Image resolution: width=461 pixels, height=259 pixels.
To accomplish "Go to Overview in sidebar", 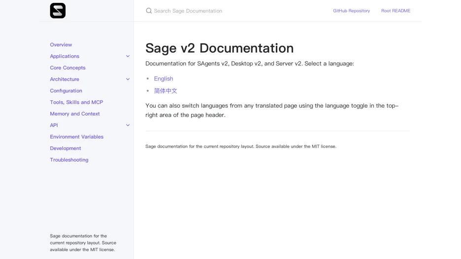I will (61, 45).
